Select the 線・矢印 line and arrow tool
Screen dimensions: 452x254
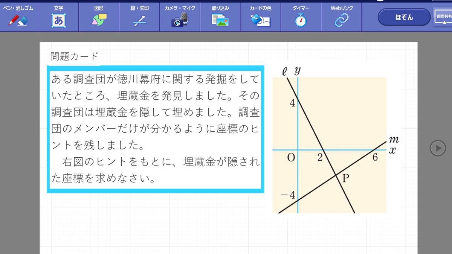click(139, 17)
